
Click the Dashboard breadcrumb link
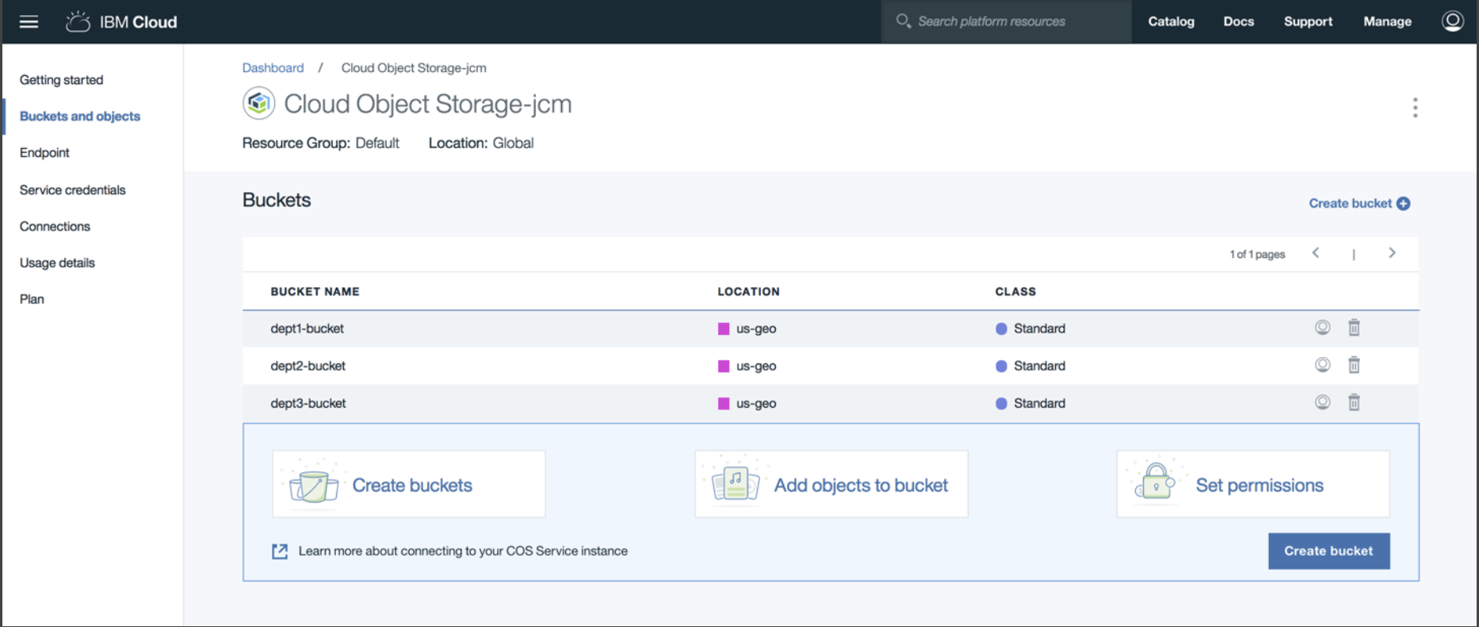click(x=273, y=68)
